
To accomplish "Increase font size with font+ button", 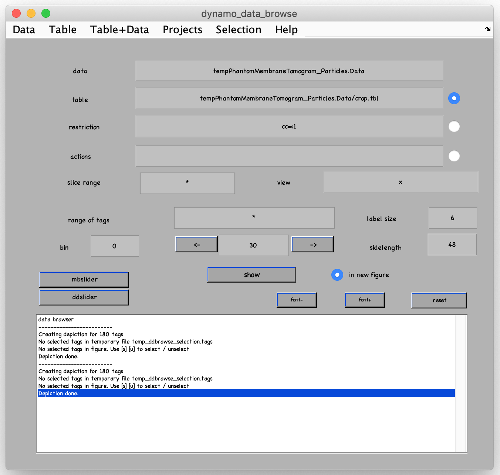I will pos(365,300).
